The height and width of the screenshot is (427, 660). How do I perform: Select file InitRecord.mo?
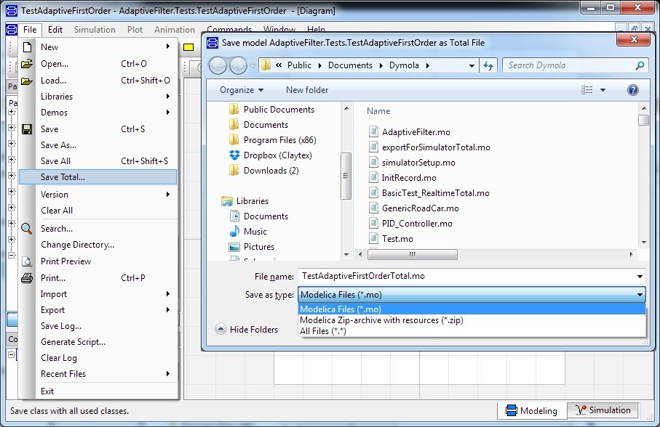(x=402, y=178)
